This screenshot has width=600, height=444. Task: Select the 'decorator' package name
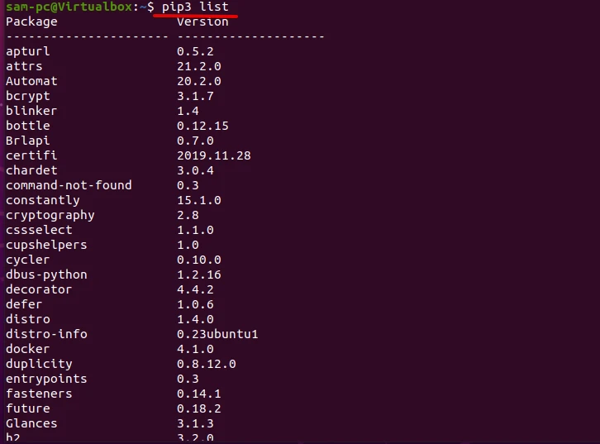pos(39,289)
